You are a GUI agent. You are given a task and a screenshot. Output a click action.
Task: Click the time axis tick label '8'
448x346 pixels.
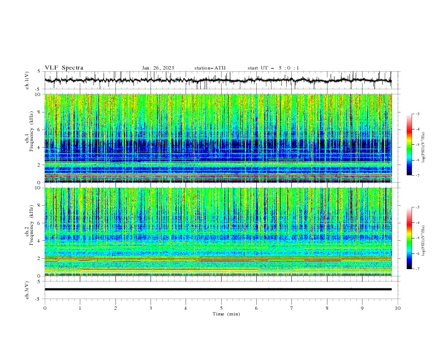click(327, 308)
